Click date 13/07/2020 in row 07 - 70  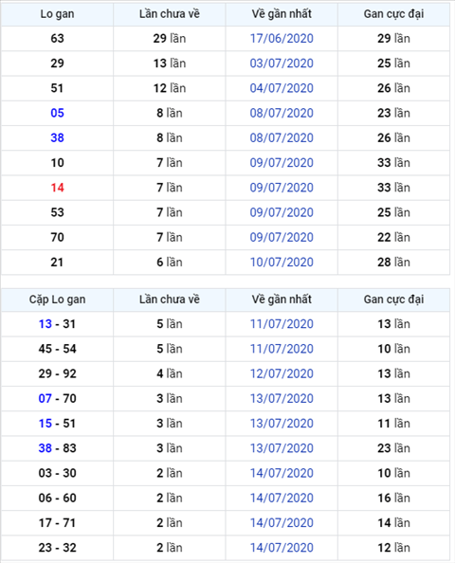tap(282, 398)
